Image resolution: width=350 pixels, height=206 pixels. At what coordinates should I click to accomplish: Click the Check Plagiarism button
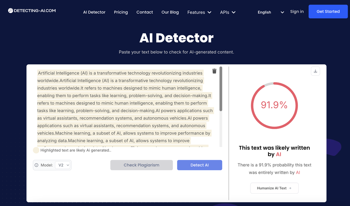[x=141, y=165]
